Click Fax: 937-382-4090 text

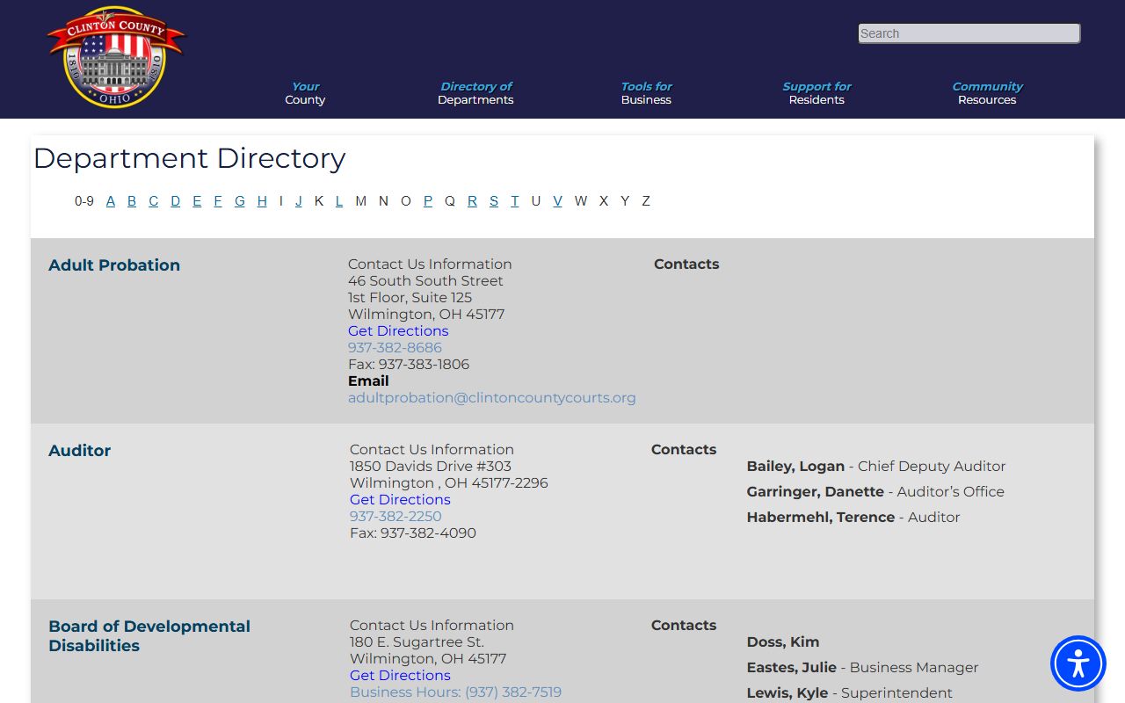pos(413,533)
